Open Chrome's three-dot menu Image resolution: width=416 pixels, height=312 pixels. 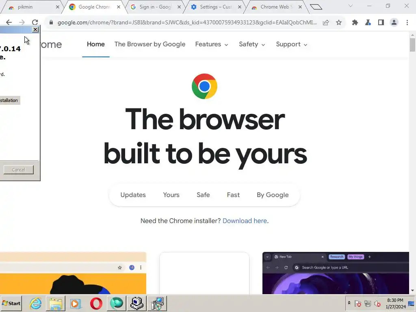coord(407,23)
